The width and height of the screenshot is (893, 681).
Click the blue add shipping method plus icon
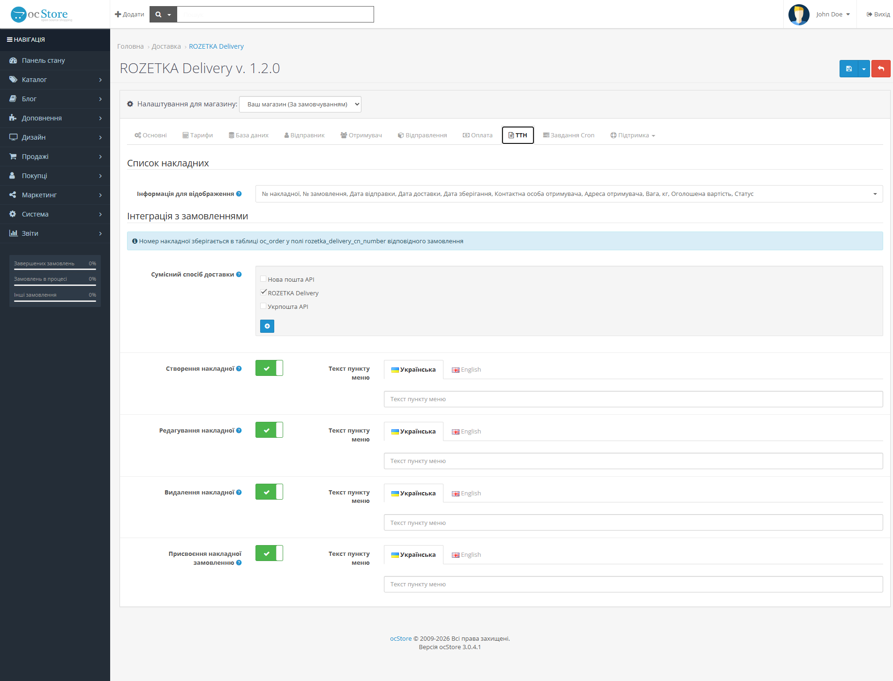tap(267, 326)
